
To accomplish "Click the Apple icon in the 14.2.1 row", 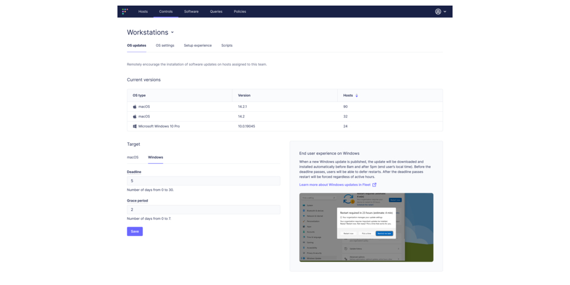I will 135,106.
